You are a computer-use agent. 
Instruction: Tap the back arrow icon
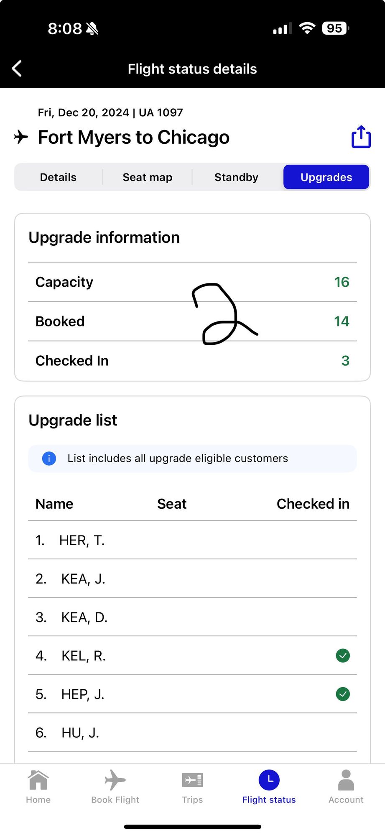17,69
